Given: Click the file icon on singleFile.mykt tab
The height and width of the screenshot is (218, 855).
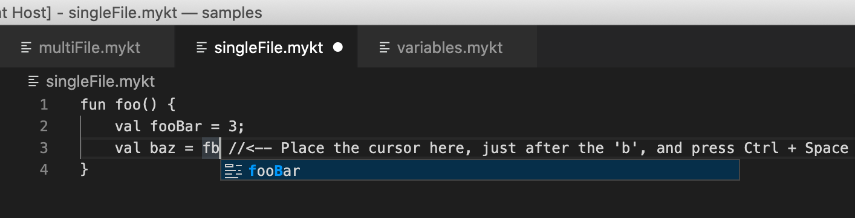Looking at the screenshot, I should pyautogui.click(x=201, y=47).
